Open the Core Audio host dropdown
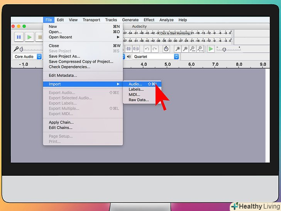The width and height of the screenshot is (281, 211). [x=27, y=56]
